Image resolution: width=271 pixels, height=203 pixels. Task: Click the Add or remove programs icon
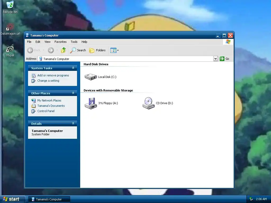[34, 75]
